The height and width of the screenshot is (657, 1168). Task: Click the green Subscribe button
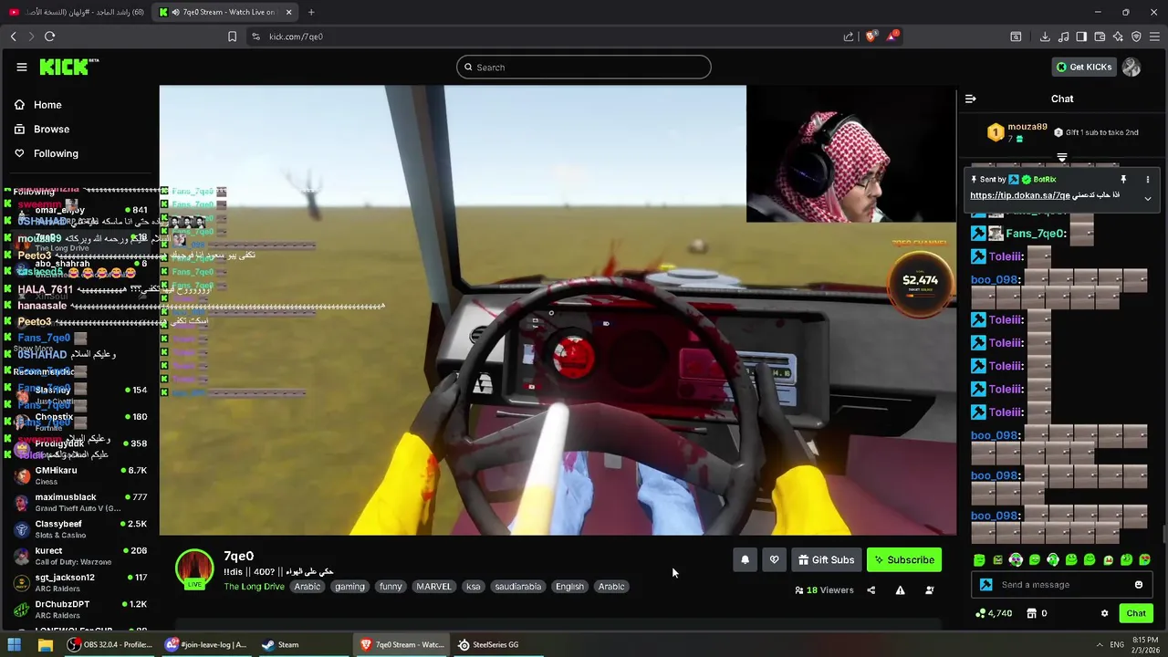point(903,560)
